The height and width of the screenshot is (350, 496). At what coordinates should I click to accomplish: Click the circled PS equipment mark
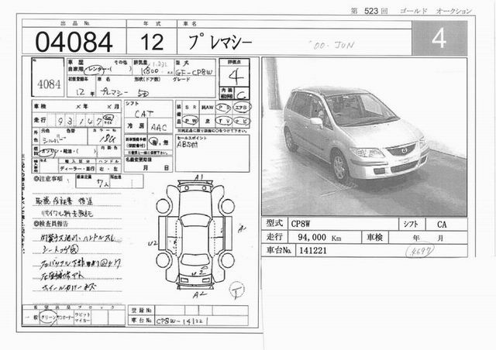(x=224, y=108)
